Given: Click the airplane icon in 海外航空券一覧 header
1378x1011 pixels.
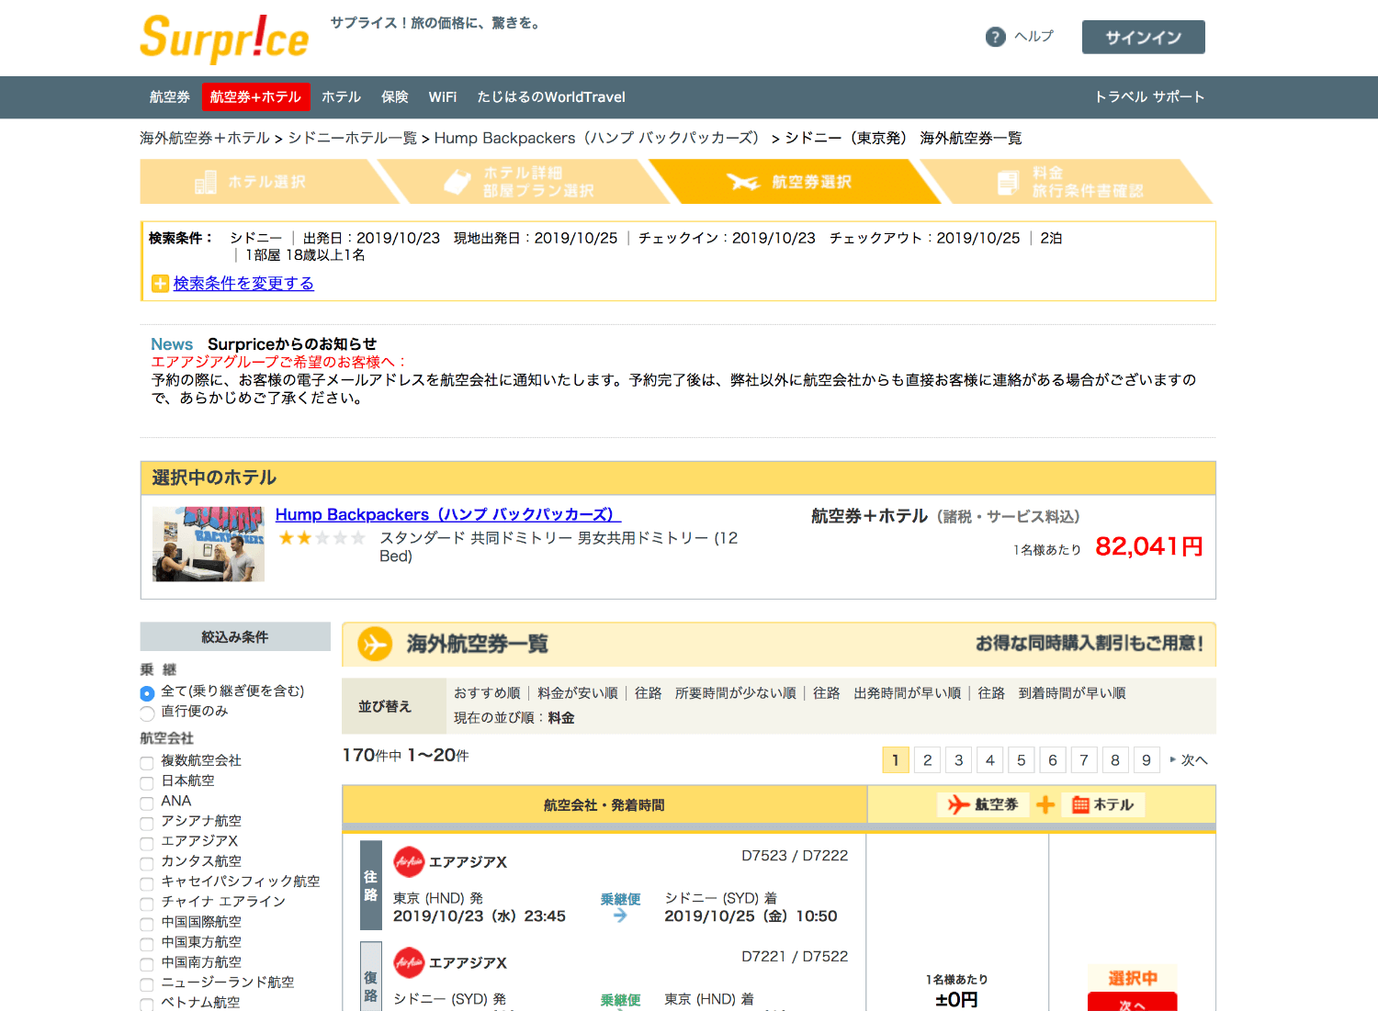Looking at the screenshot, I should (x=374, y=644).
